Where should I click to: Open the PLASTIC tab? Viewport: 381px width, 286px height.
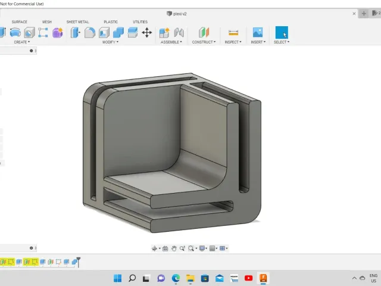[111, 22]
